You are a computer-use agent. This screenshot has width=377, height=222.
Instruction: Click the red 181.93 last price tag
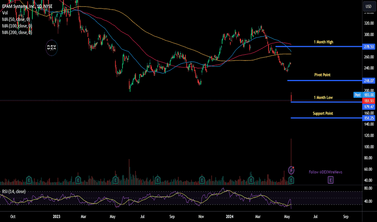(369, 101)
